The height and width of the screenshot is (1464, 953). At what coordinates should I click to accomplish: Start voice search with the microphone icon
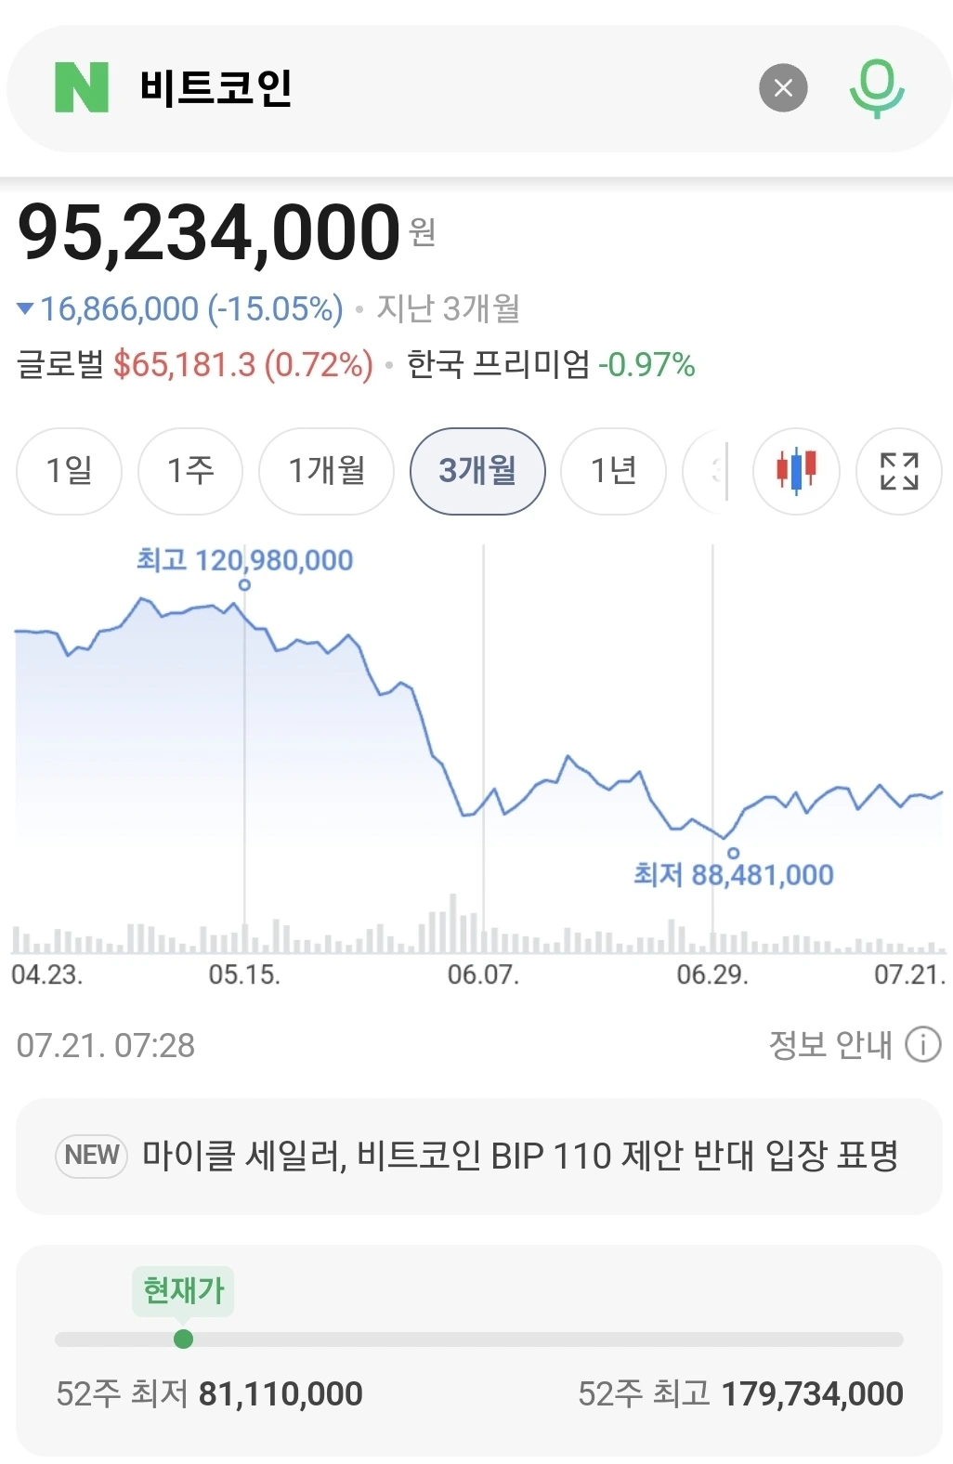pos(877,88)
